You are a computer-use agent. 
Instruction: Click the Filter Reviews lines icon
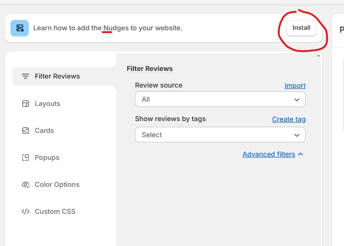pos(26,76)
